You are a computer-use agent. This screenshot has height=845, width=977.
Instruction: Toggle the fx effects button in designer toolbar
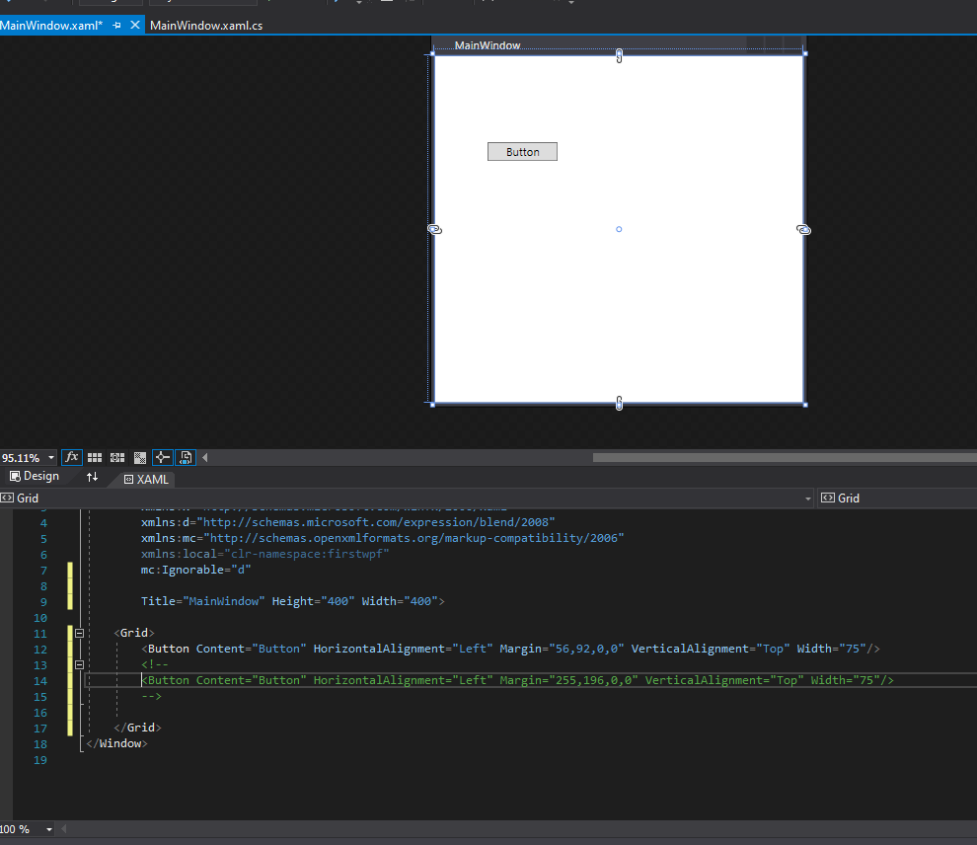(72, 457)
